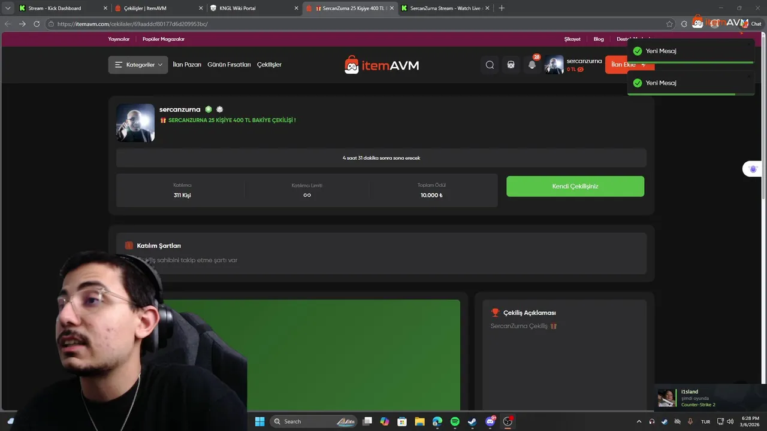Go to İlan Pazarı

pos(187,65)
